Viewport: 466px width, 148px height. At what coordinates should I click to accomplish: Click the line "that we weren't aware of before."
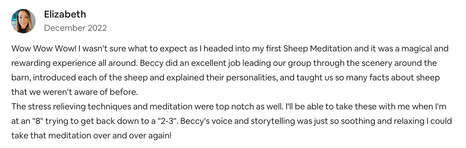(74, 92)
